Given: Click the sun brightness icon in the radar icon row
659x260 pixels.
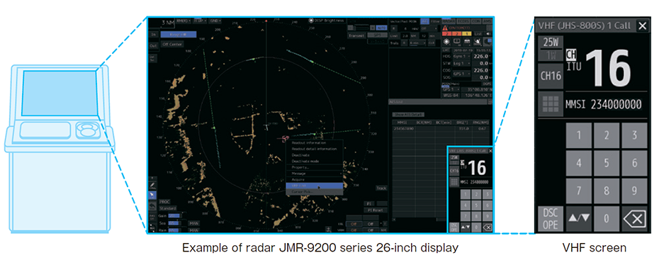Looking at the screenshot, I should [x=446, y=42].
